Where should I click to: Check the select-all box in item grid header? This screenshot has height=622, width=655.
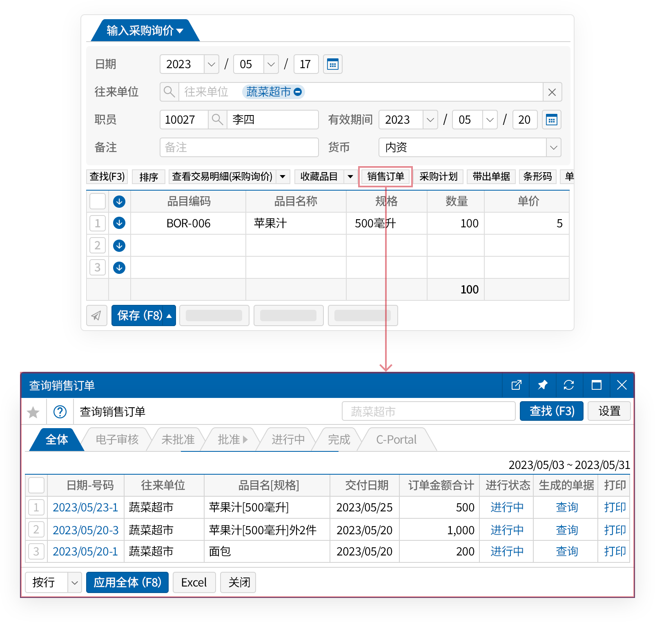click(98, 201)
